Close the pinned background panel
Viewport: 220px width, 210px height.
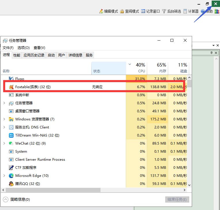[216, 53]
